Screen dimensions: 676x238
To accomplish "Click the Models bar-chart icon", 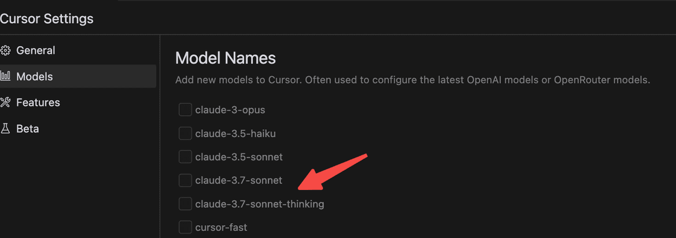I will tap(5, 77).
